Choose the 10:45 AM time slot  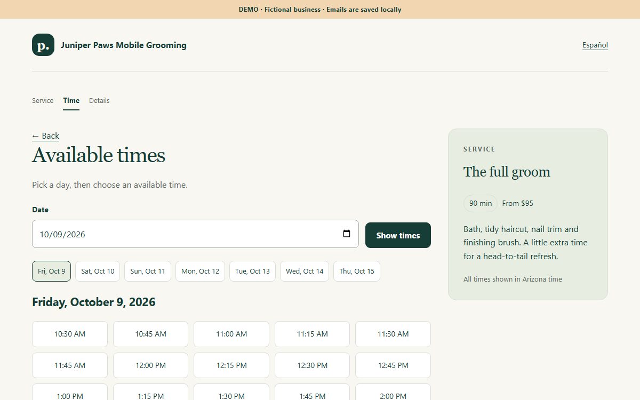[150, 334]
